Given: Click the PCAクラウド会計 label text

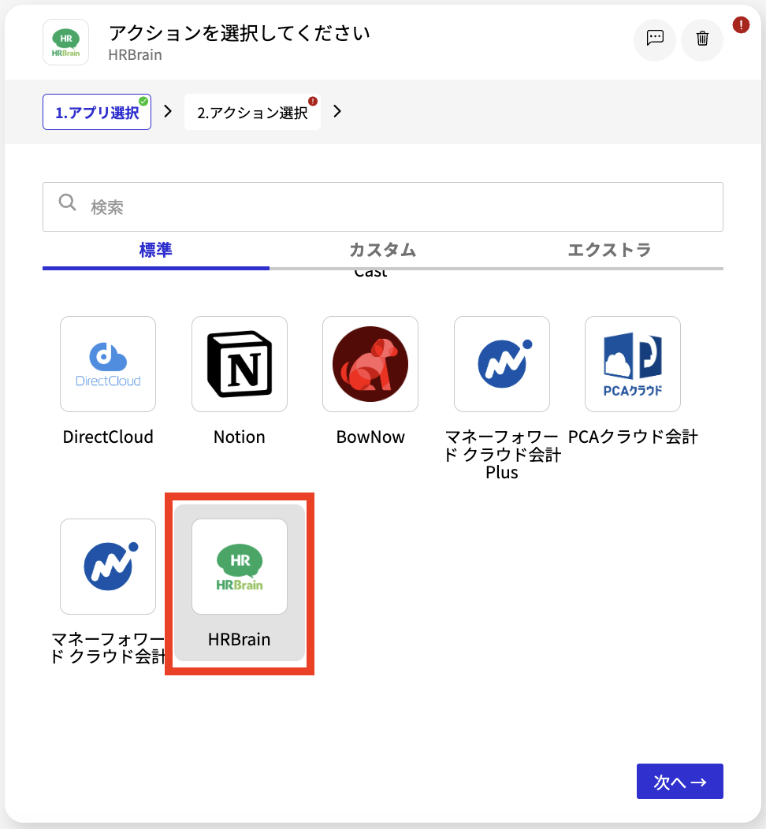Looking at the screenshot, I should click(633, 437).
